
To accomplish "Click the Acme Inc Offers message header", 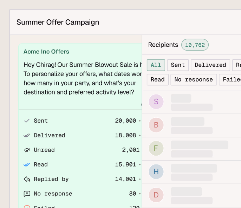I will click(46, 52).
